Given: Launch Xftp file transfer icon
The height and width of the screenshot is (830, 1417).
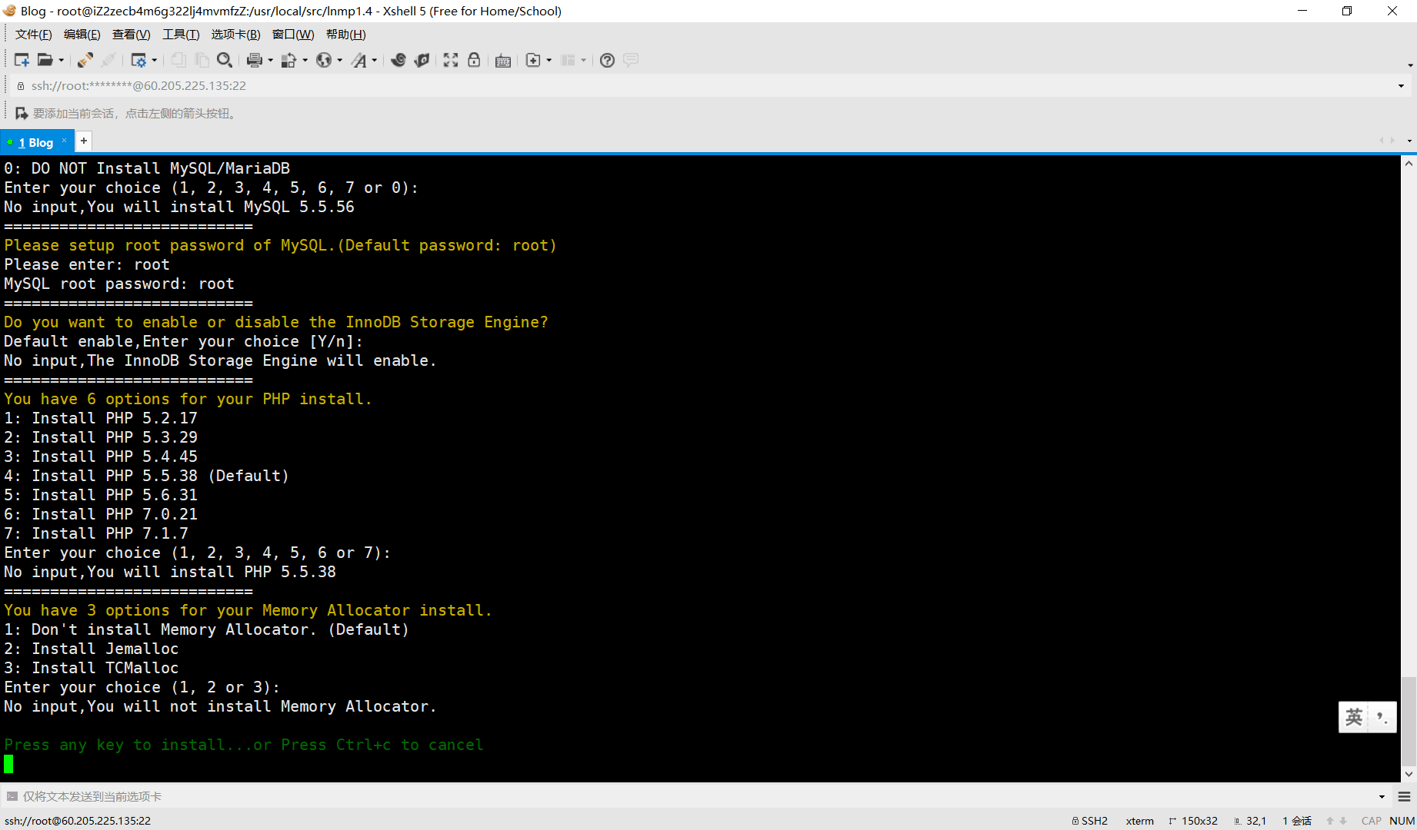Looking at the screenshot, I should click(x=398, y=60).
